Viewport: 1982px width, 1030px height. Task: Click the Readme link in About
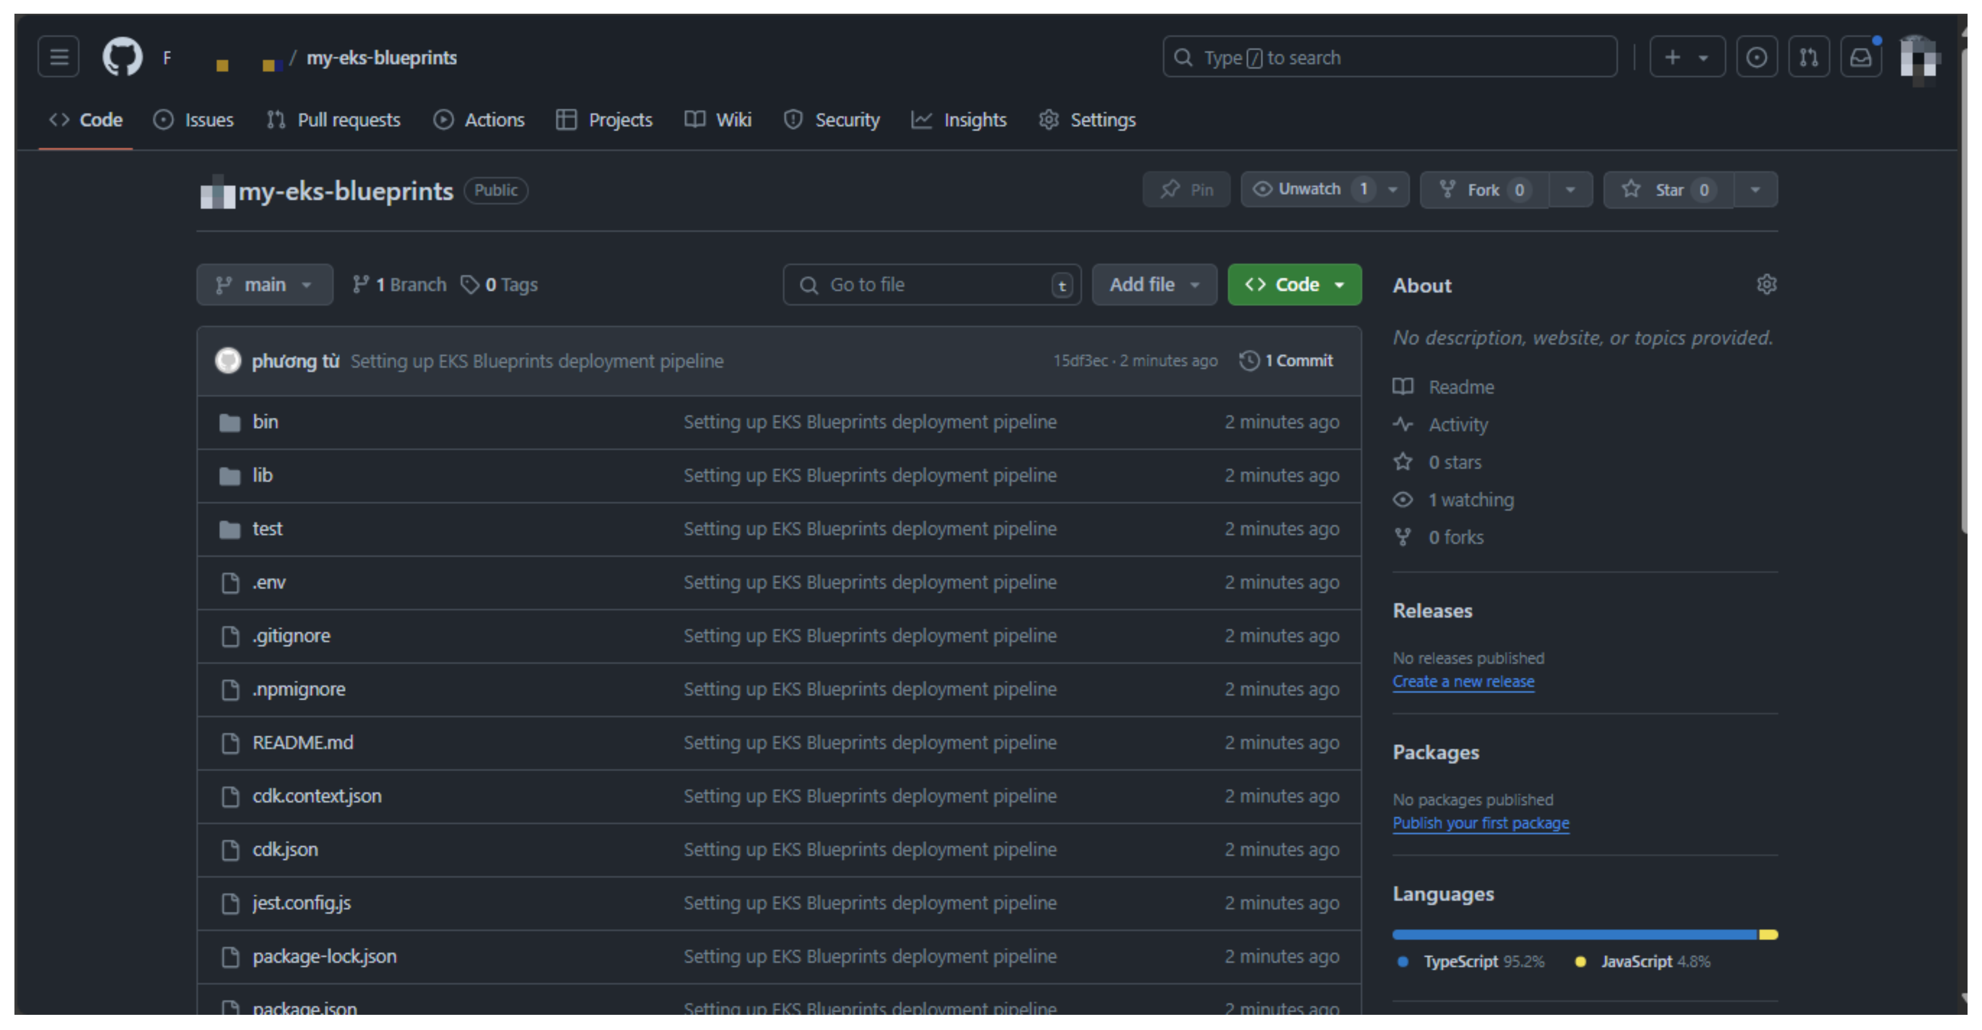[x=1444, y=387]
